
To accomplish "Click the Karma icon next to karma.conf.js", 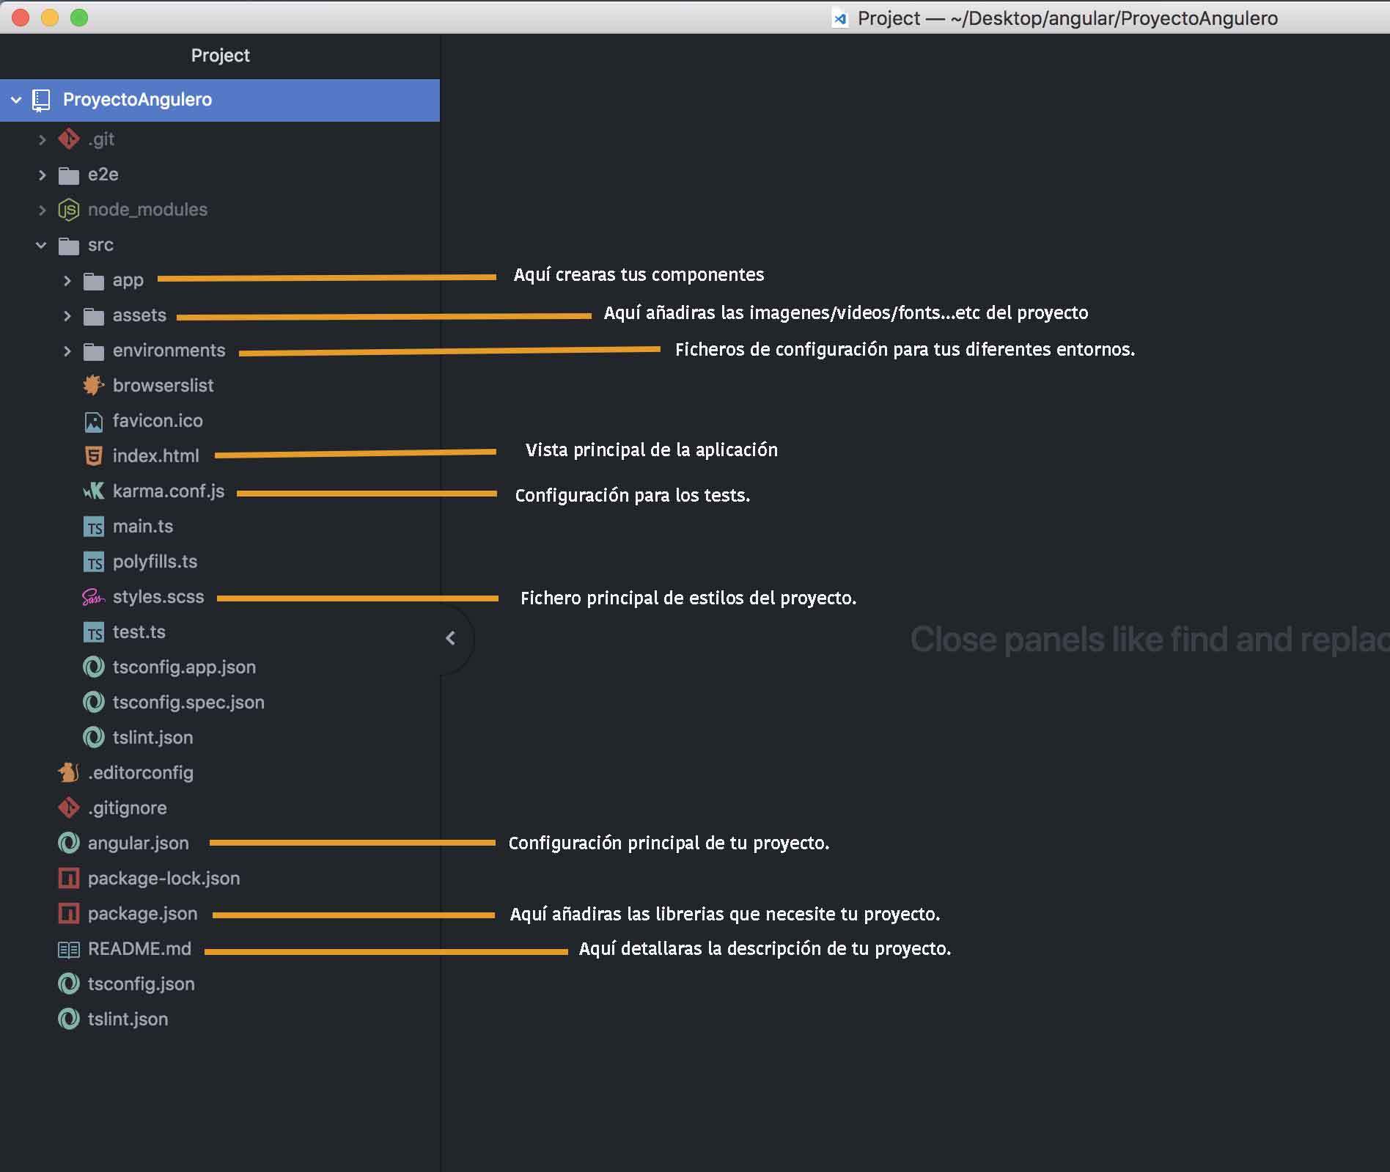I will point(93,491).
